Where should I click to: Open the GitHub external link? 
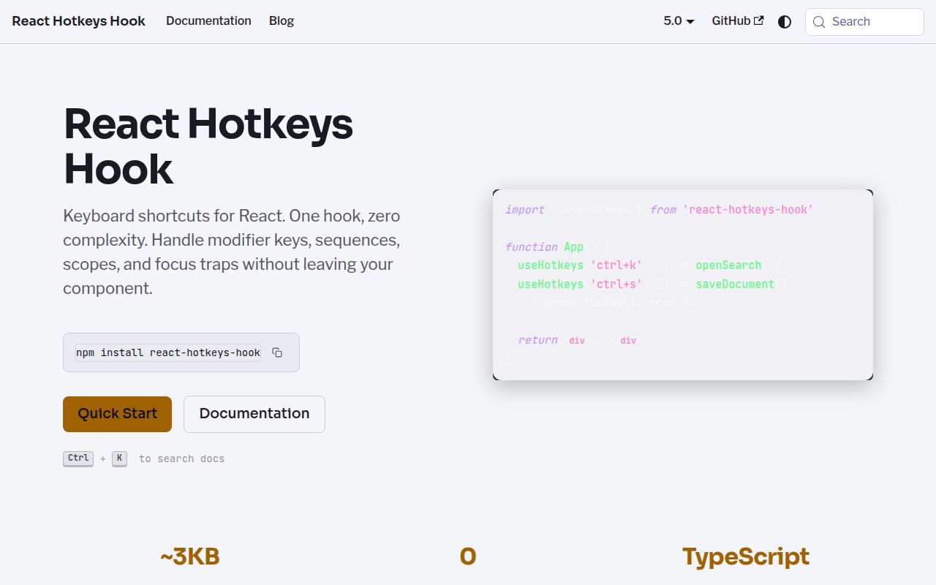pos(738,21)
